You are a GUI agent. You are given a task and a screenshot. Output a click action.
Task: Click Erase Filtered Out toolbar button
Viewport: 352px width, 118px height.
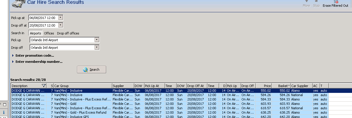(335, 4)
